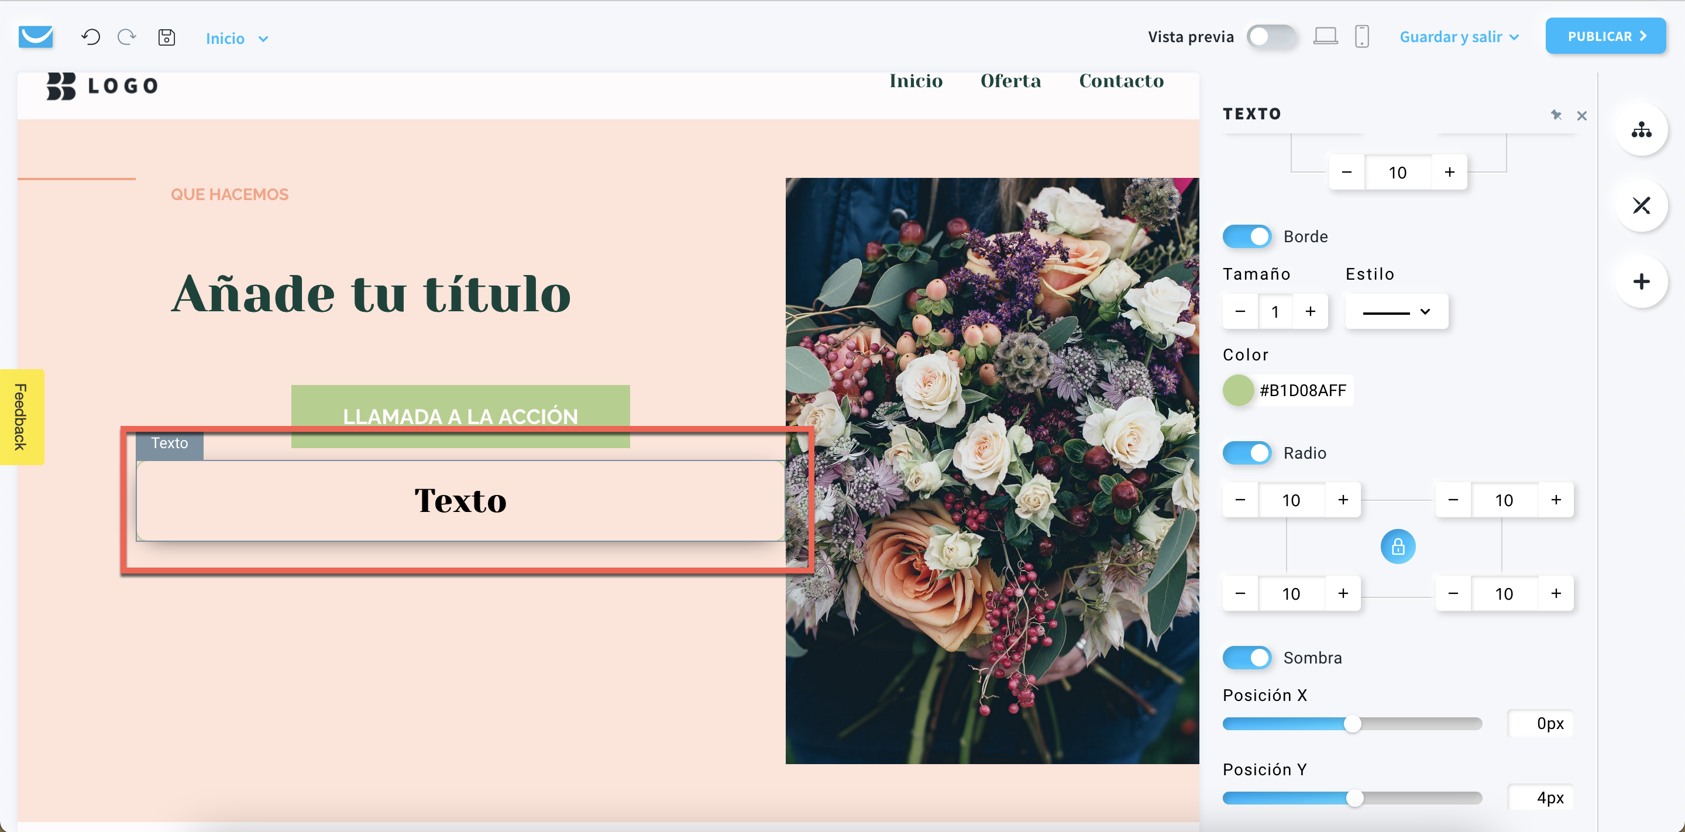Disable the Radio toggle
The width and height of the screenshot is (1685, 832).
[1247, 453]
